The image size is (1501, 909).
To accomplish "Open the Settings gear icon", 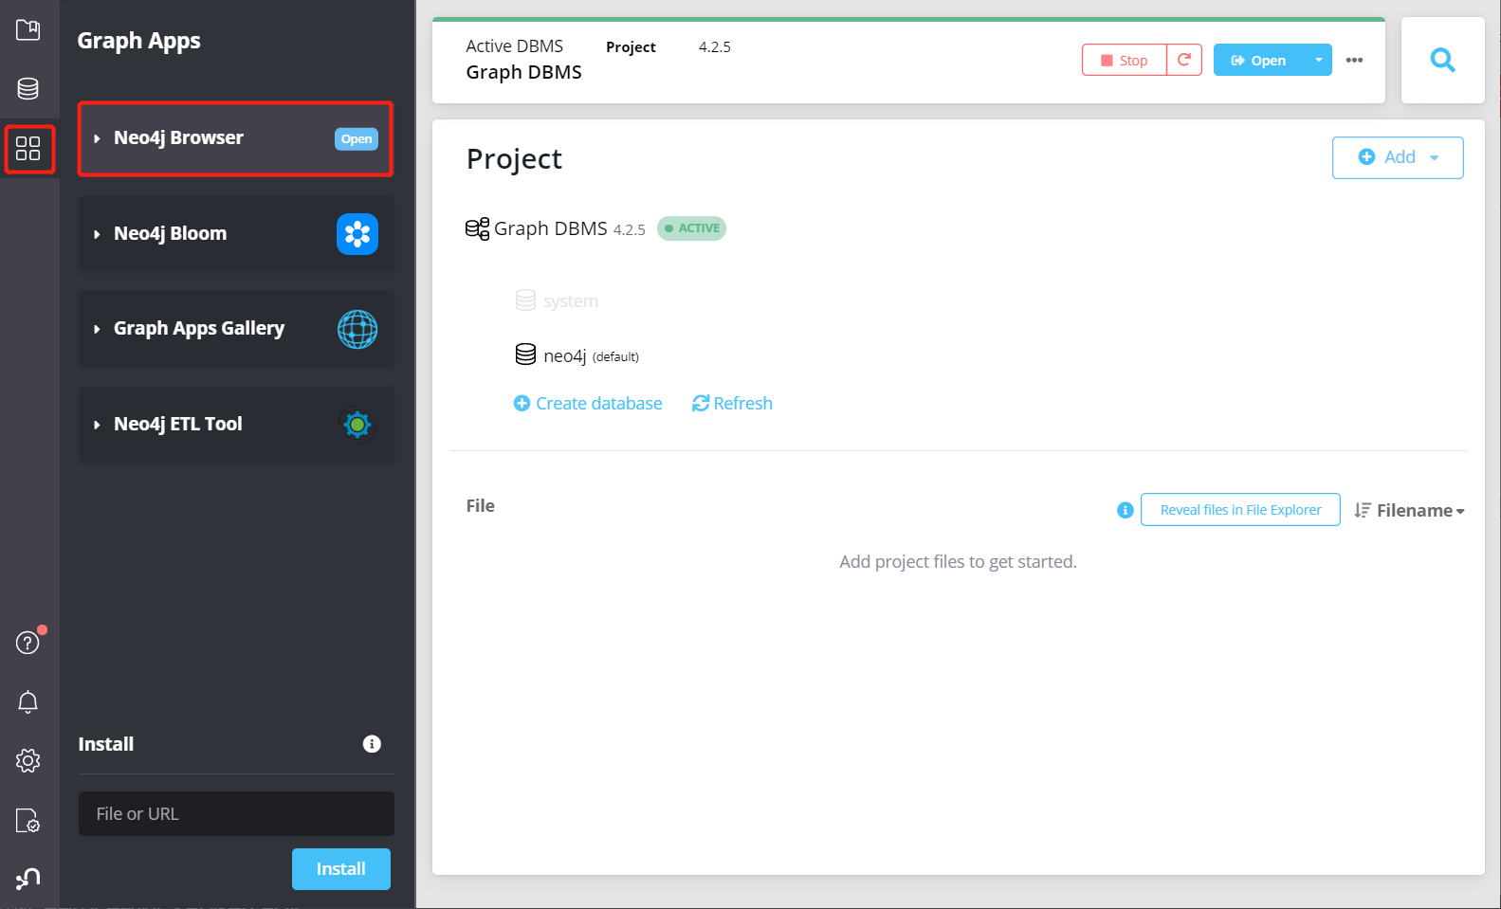I will click(x=28, y=760).
